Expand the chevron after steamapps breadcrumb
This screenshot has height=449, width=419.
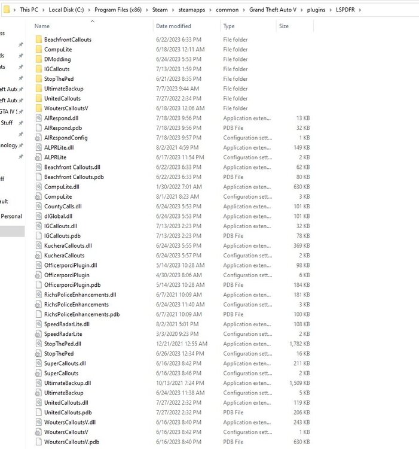point(210,10)
